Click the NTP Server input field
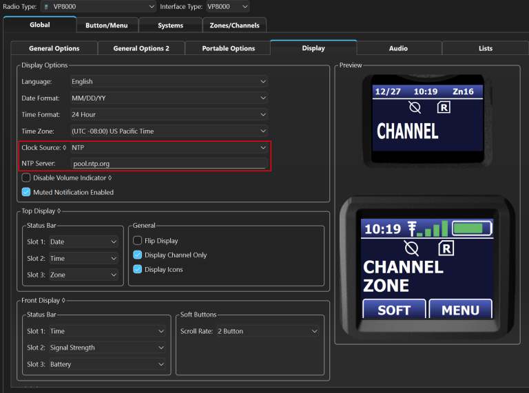Viewport: 529px width, 393px height. point(169,164)
